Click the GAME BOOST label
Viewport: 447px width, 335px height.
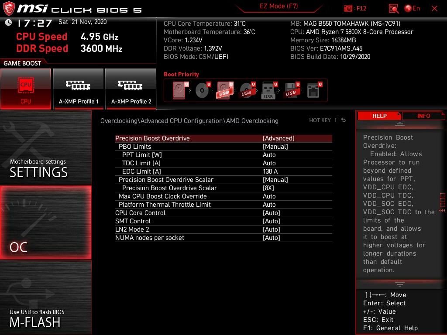pos(22,63)
